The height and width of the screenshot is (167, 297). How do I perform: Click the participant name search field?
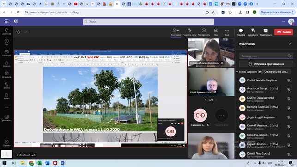[x=266, y=56]
